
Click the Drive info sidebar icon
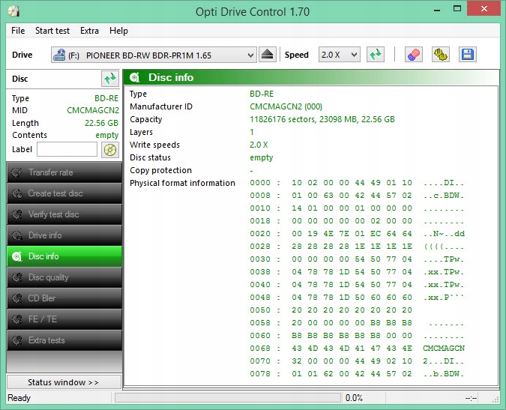[16, 235]
